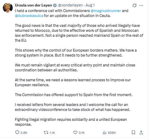The image size is (151, 140).
Task: Open the @vonderleyen handle link
Action: (70, 5)
